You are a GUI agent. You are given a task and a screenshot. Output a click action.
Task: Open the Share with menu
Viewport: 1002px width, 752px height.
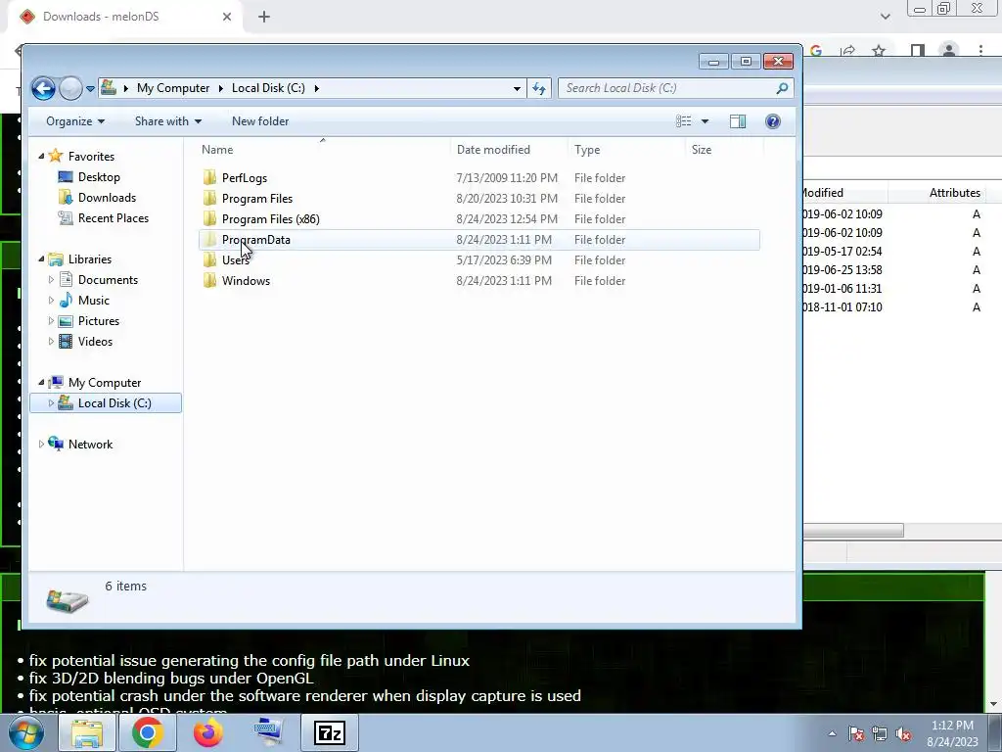click(x=168, y=121)
